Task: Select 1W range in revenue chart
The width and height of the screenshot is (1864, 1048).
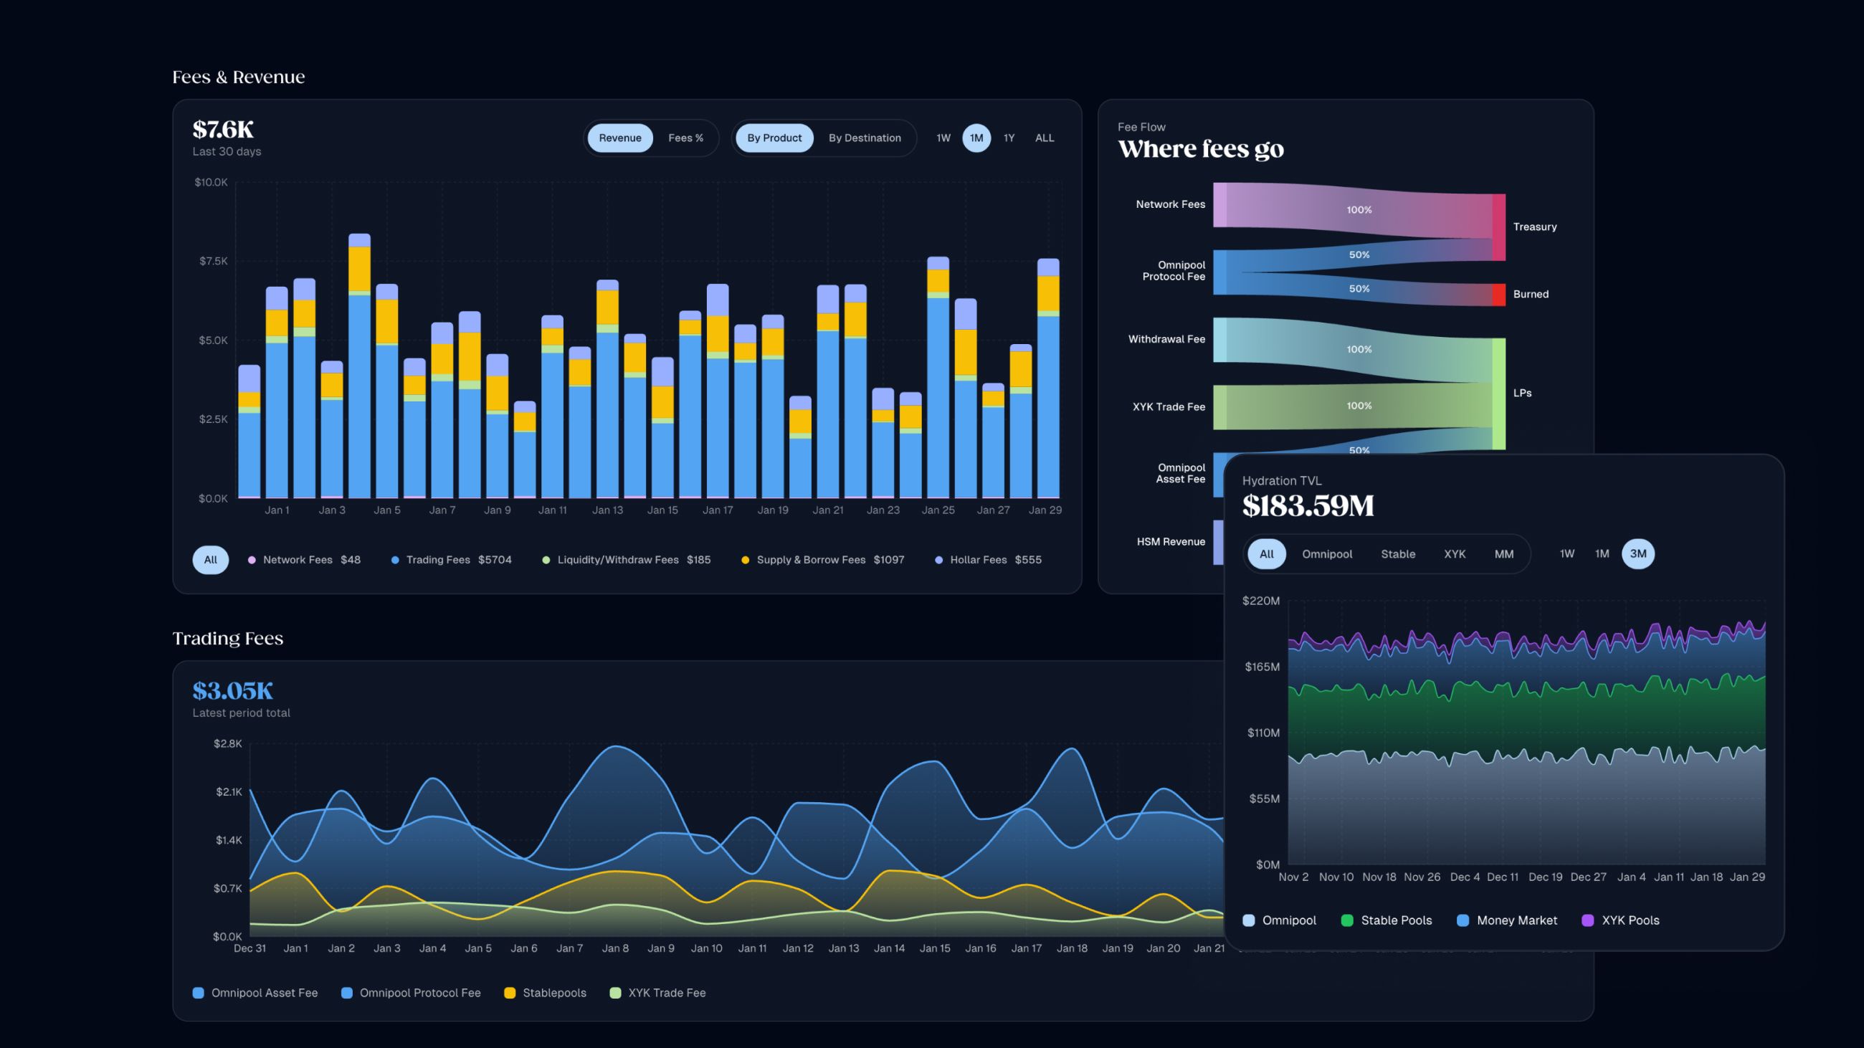Action: pos(943,138)
